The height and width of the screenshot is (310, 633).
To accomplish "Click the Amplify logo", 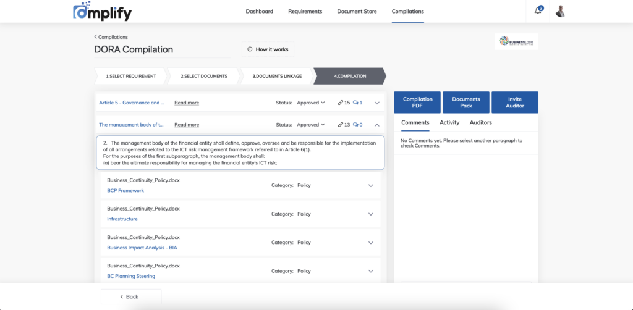I will (x=102, y=11).
